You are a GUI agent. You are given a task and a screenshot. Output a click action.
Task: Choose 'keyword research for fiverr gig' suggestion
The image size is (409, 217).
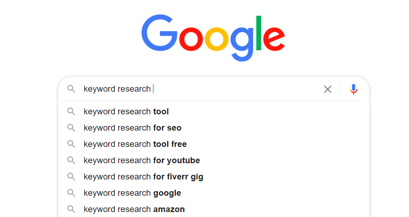pos(143,177)
